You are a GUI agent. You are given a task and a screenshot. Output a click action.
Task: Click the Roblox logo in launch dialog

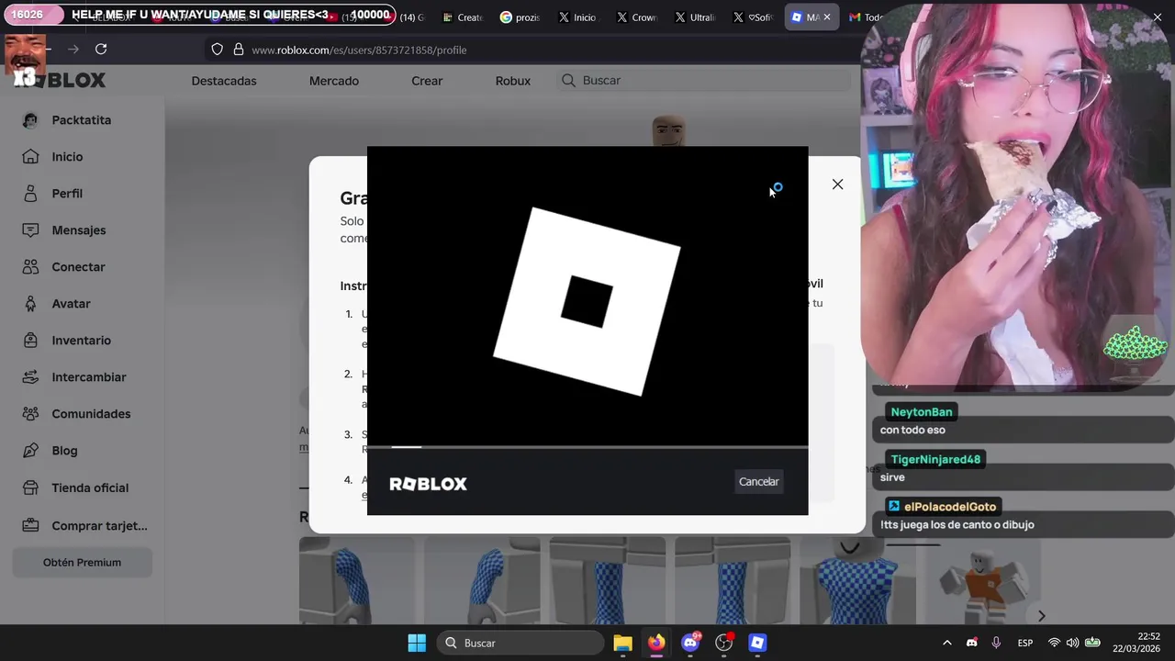tap(428, 484)
